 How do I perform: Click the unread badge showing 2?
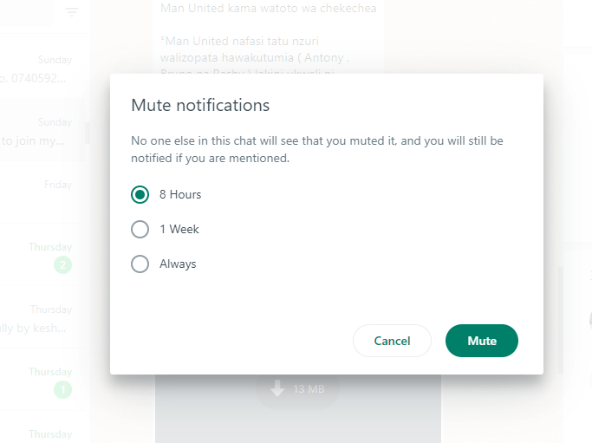pyautogui.click(x=62, y=265)
